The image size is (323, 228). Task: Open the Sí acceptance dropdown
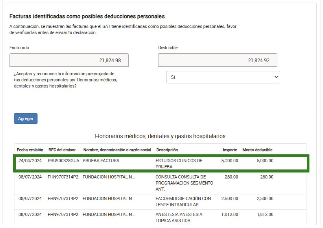click(223, 77)
